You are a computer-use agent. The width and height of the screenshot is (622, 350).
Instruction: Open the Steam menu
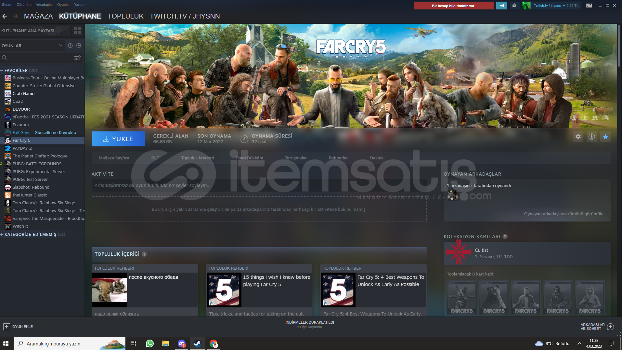point(7,5)
